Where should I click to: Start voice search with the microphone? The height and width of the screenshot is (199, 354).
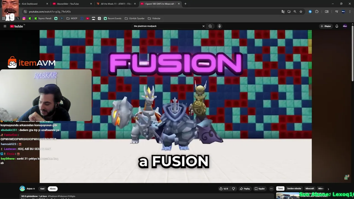(220, 26)
